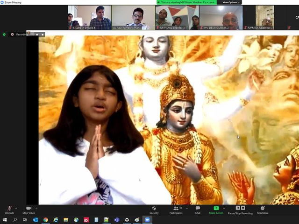Select RJPM Dr Rajasekar video thumbnail
Screen dimensions: 299x224
coord(265,18)
